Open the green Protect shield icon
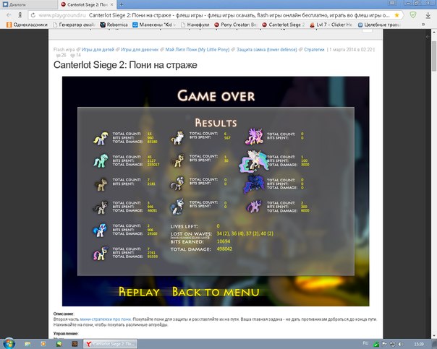 (413, 14)
